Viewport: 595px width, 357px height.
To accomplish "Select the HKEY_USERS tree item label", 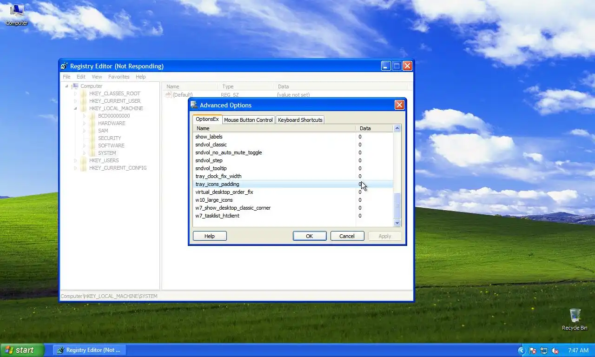I will (104, 160).
